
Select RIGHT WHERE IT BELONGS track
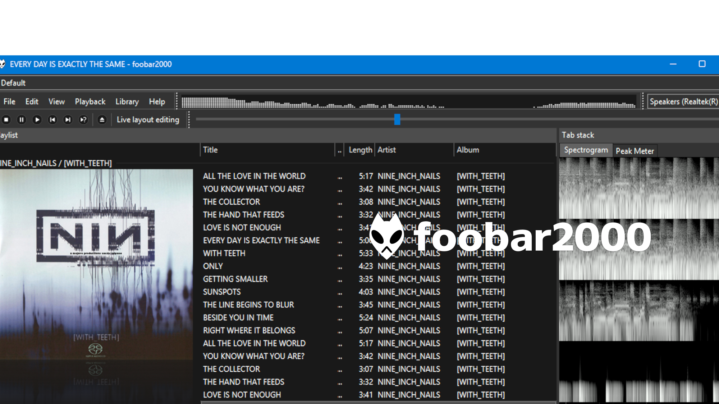(378, 330)
